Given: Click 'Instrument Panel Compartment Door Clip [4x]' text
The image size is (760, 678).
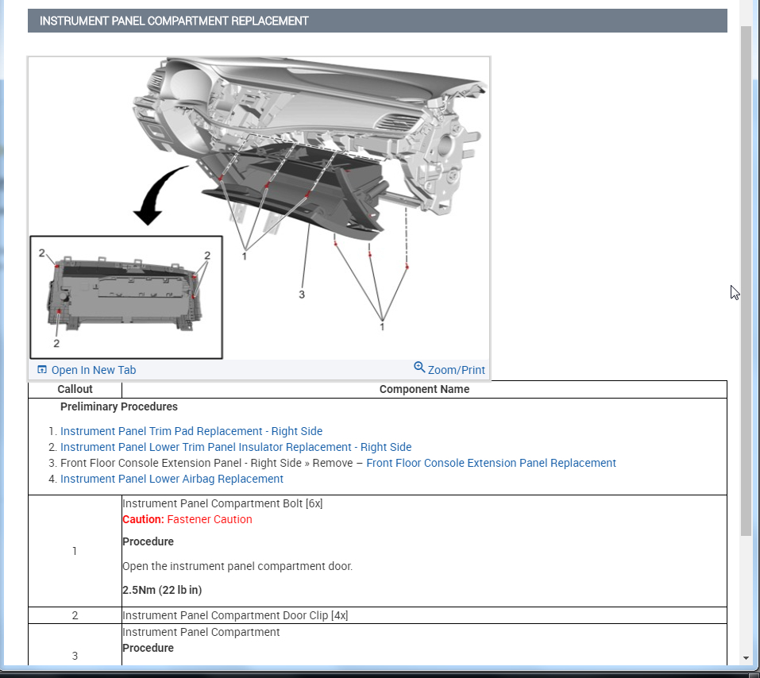Looking at the screenshot, I should (x=235, y=615).
